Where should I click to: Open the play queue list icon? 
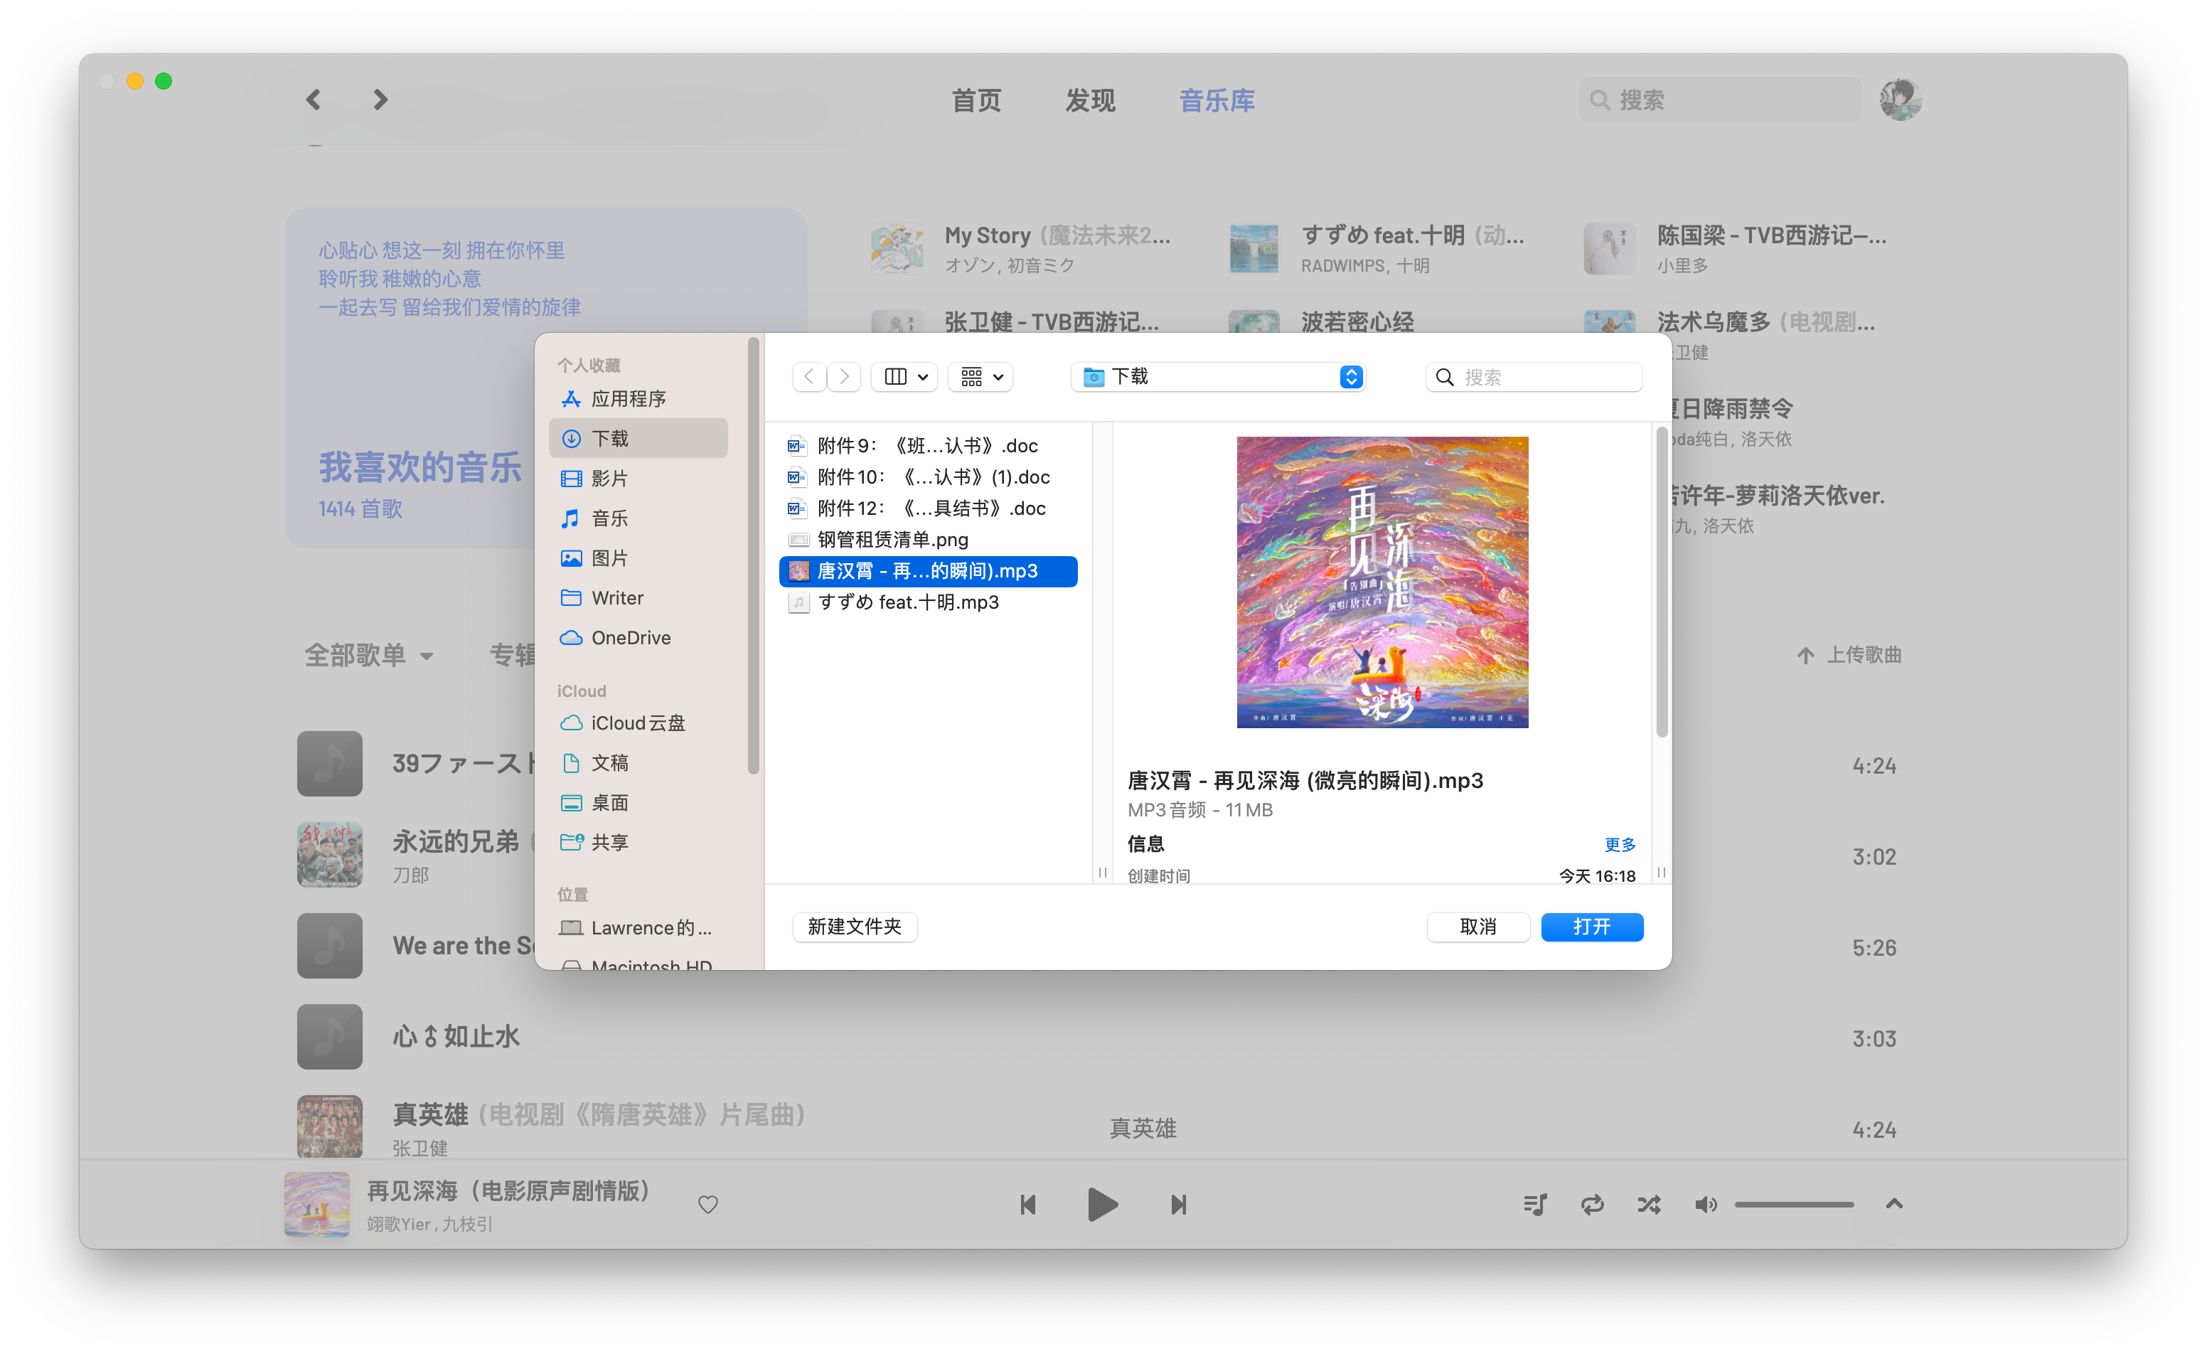[1534, 1205]
